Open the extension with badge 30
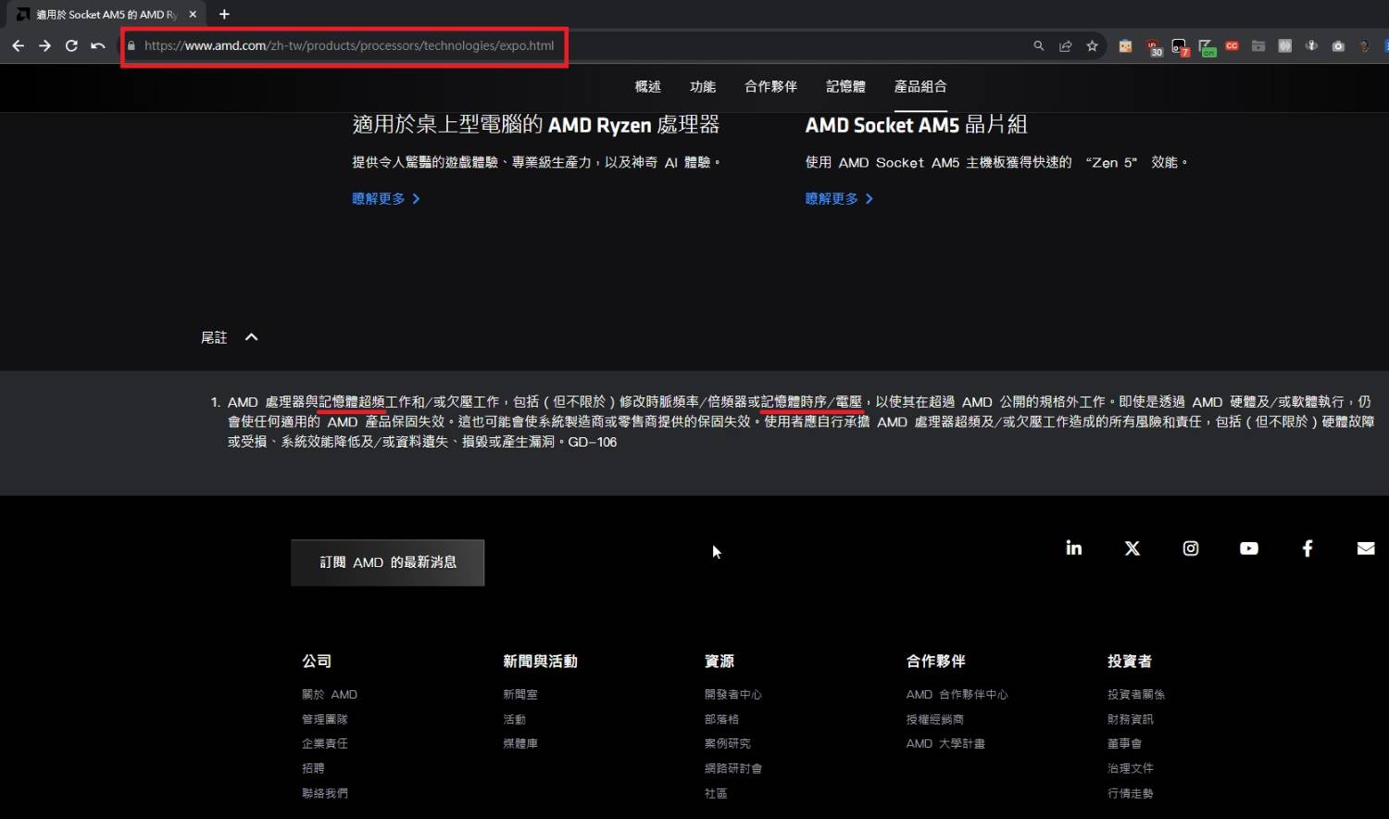 (1153, 47)
